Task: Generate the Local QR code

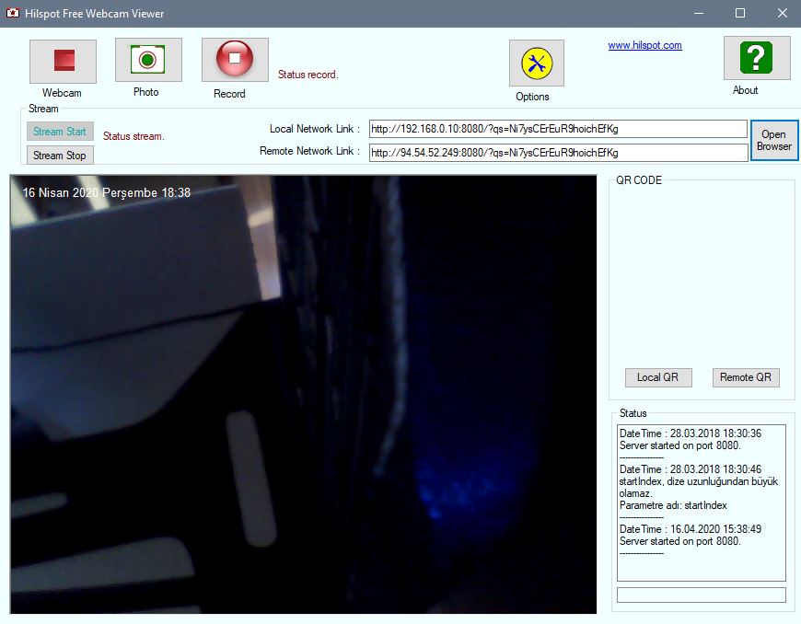Action: pos(657,377)
